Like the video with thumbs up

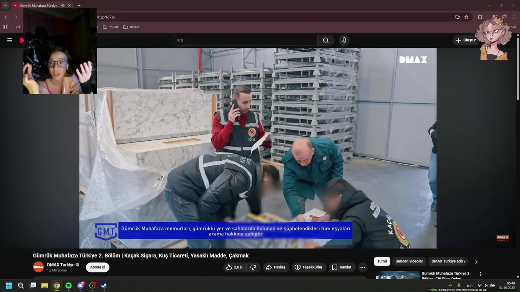coord(234,267)
